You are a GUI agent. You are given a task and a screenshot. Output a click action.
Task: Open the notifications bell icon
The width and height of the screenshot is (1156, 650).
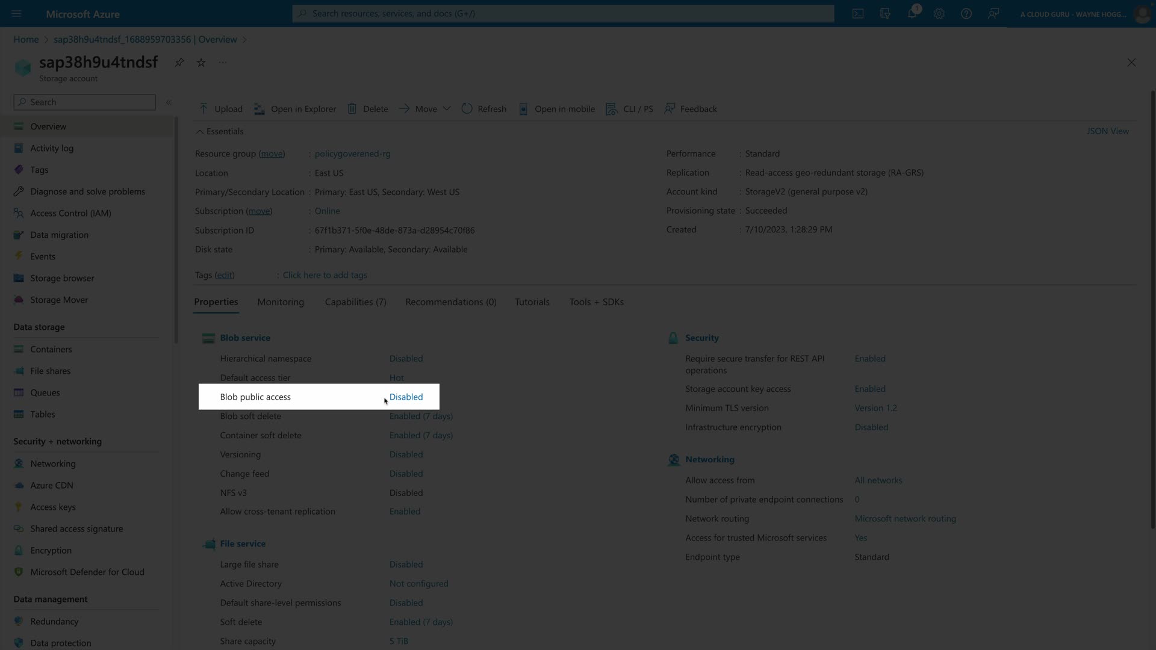[912, 13]
